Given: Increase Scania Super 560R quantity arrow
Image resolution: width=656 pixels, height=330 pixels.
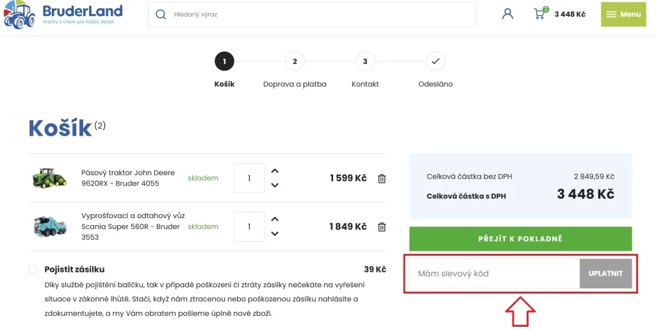Looking at the screenshot, I should [x=274, y=219].
